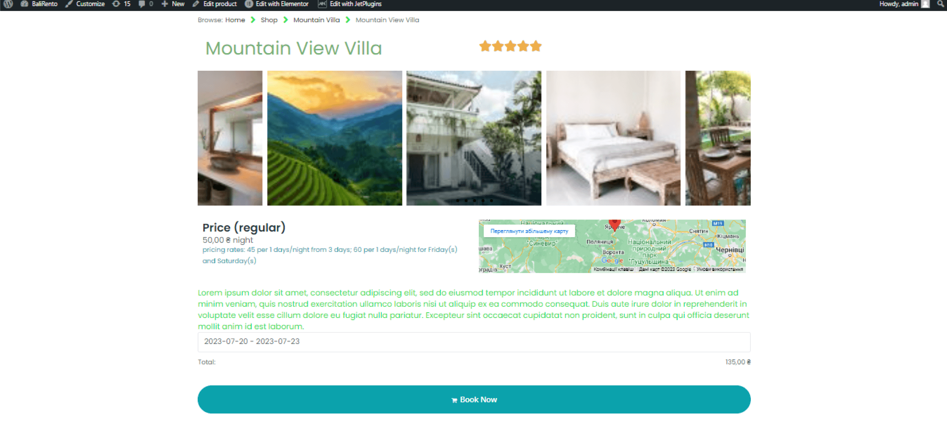Image resolution: width=947 pixels, height=443 pixels.
Task: Open the Customize option
Action: tap(85, 4)
